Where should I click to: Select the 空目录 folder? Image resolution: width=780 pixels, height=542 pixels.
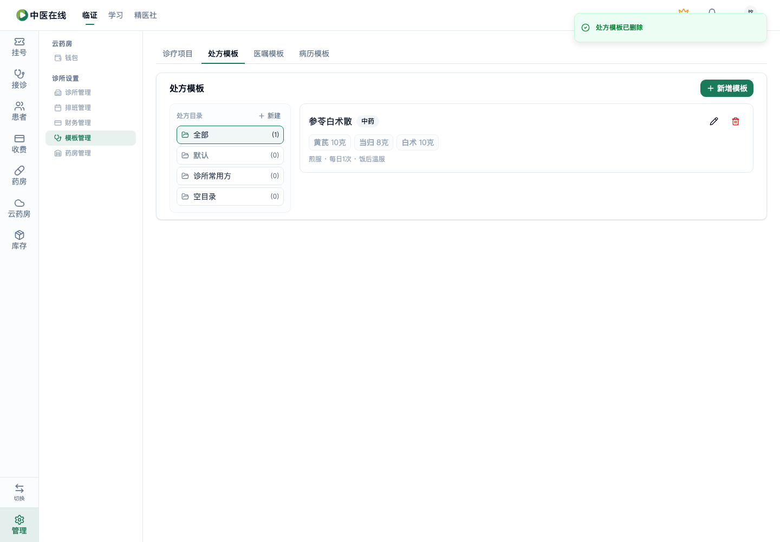pos(230,197)
